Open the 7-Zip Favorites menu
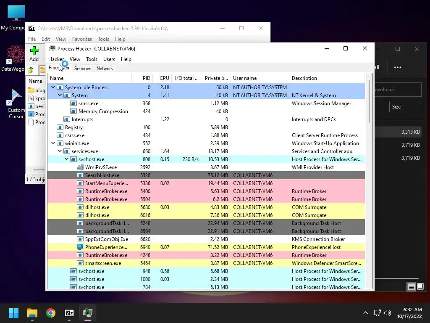 coord(82,39)
